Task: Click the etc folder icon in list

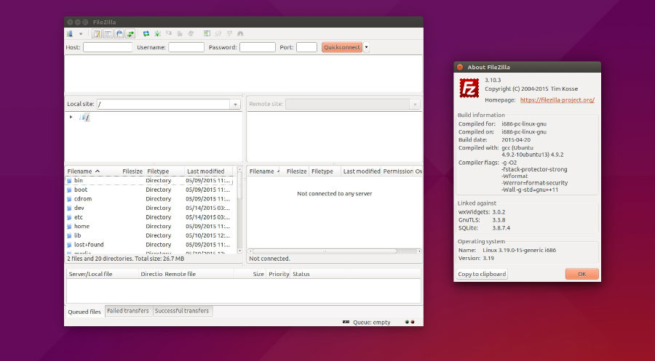Action: (69, 217)
